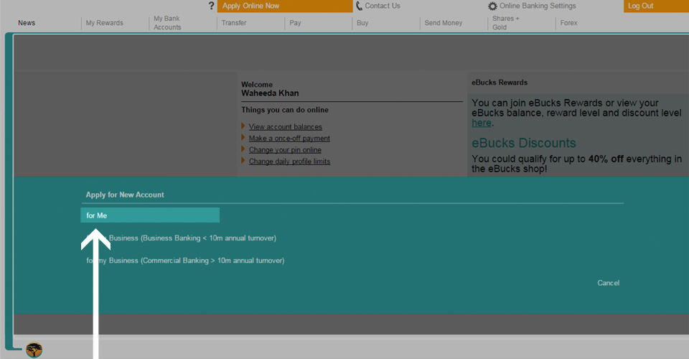Switch to the Transfer tab
Viewport: 689px width, 359px height.
tap(234, 23)
